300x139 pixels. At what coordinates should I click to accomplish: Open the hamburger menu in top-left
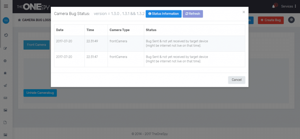(x=6, y=6)
